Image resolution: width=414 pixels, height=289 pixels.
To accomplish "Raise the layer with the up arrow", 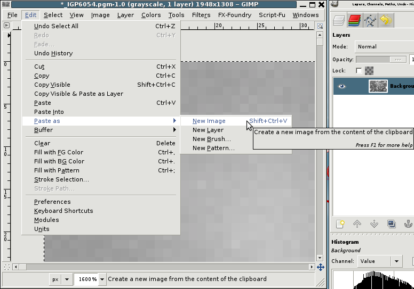I will tap(357, 224).
